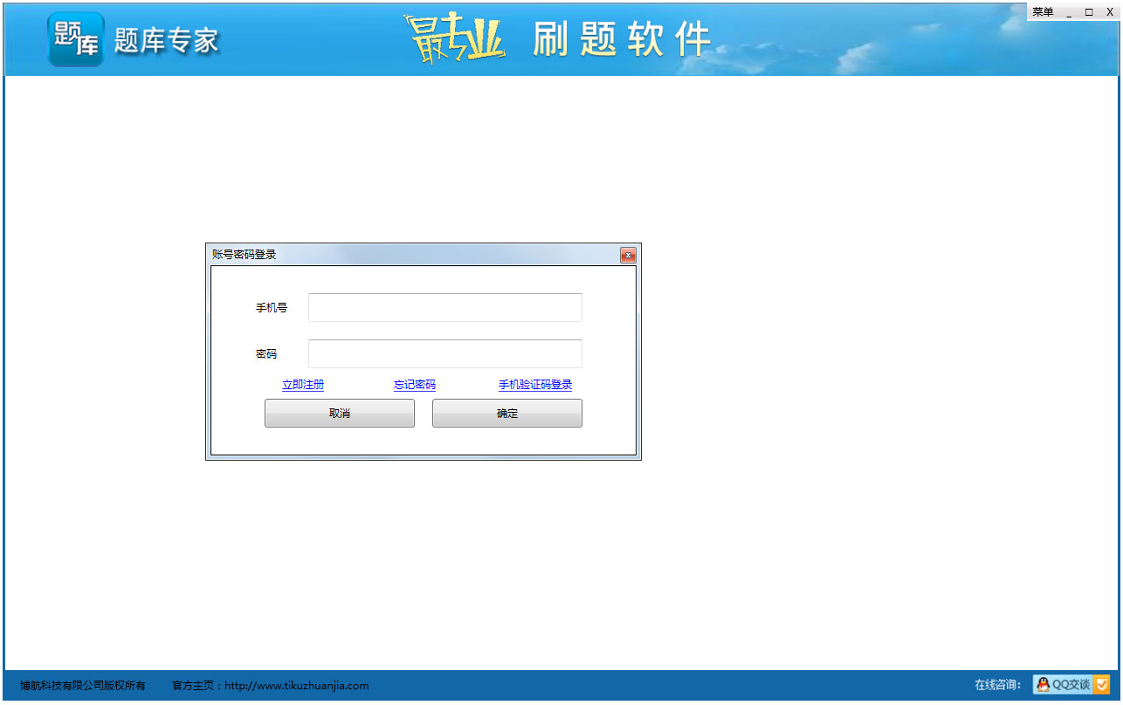Open the 立即注册 link
This screenshot has height=705, width=1123.
tap(303, 385)
